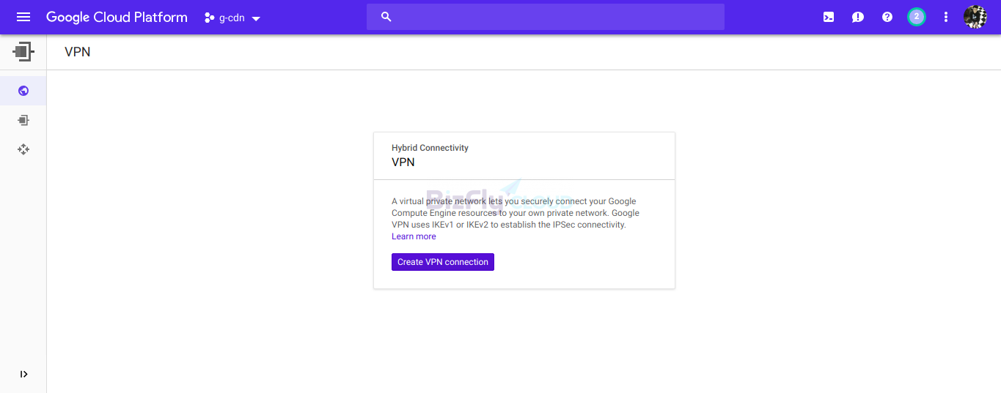Click the magnifier search icon

coord(386,17)
